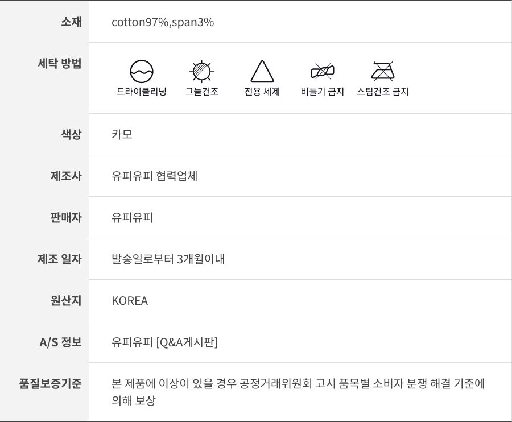Click the cotton97%,span3% material text

click(x=163, y=23)
